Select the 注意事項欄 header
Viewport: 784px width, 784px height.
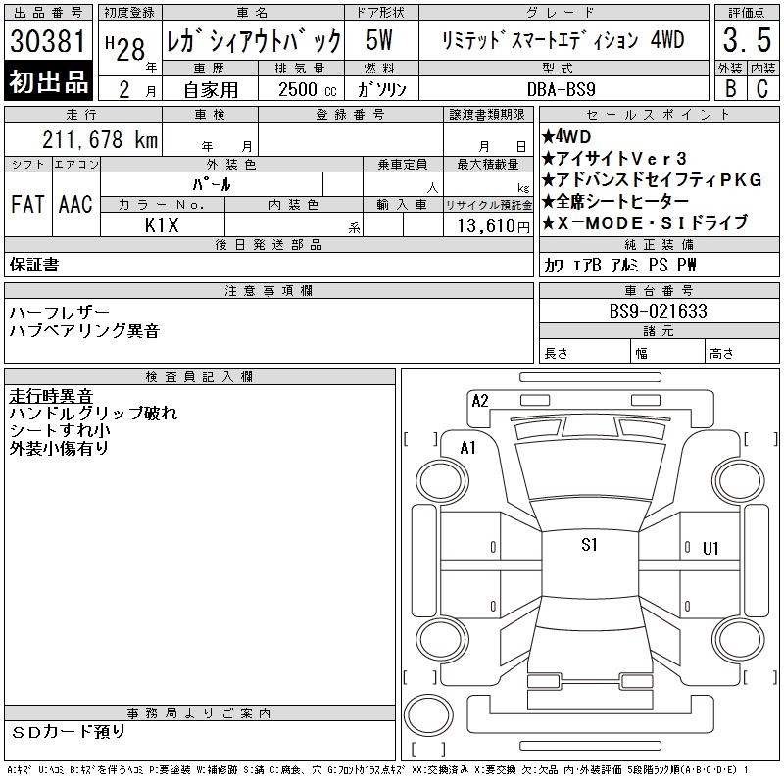(x=269, y=290)
